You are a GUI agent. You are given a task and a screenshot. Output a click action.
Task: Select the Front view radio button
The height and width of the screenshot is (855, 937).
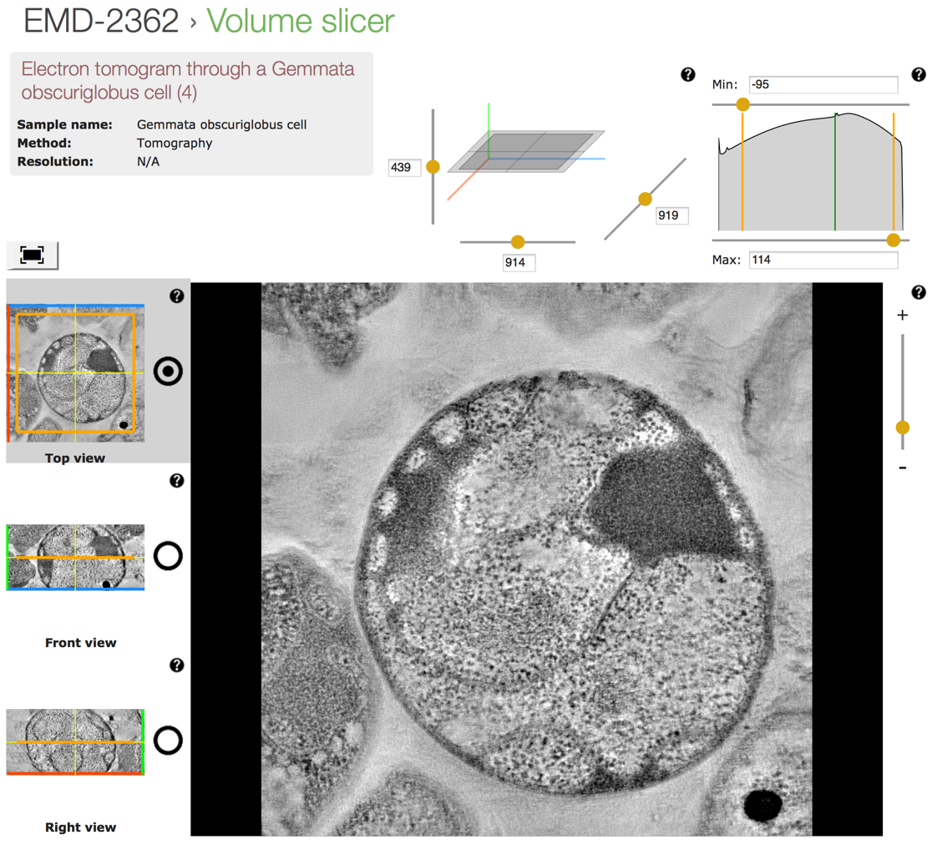(x=169, y=556)
